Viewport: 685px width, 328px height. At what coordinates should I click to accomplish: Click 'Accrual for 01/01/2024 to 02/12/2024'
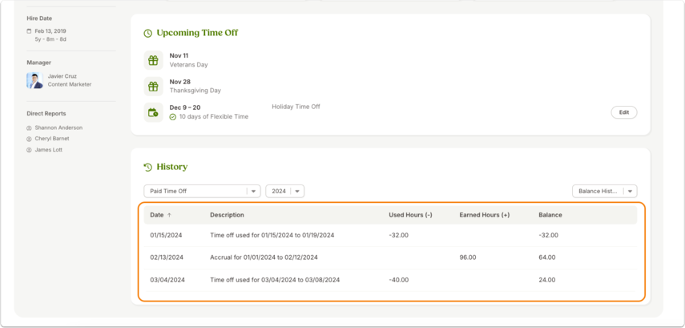pos(264,257)
